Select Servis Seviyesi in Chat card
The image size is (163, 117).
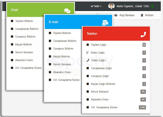[24, 52]
